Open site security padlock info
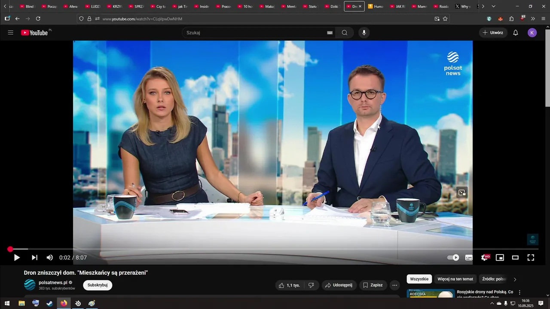The width and height of the screenshot is (550, 309). [x=89, y=19]
